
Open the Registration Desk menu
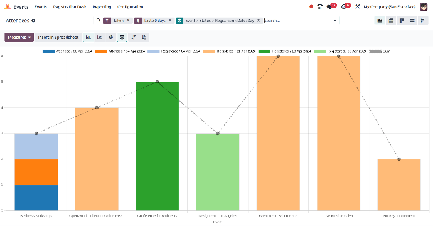point(70,7)
